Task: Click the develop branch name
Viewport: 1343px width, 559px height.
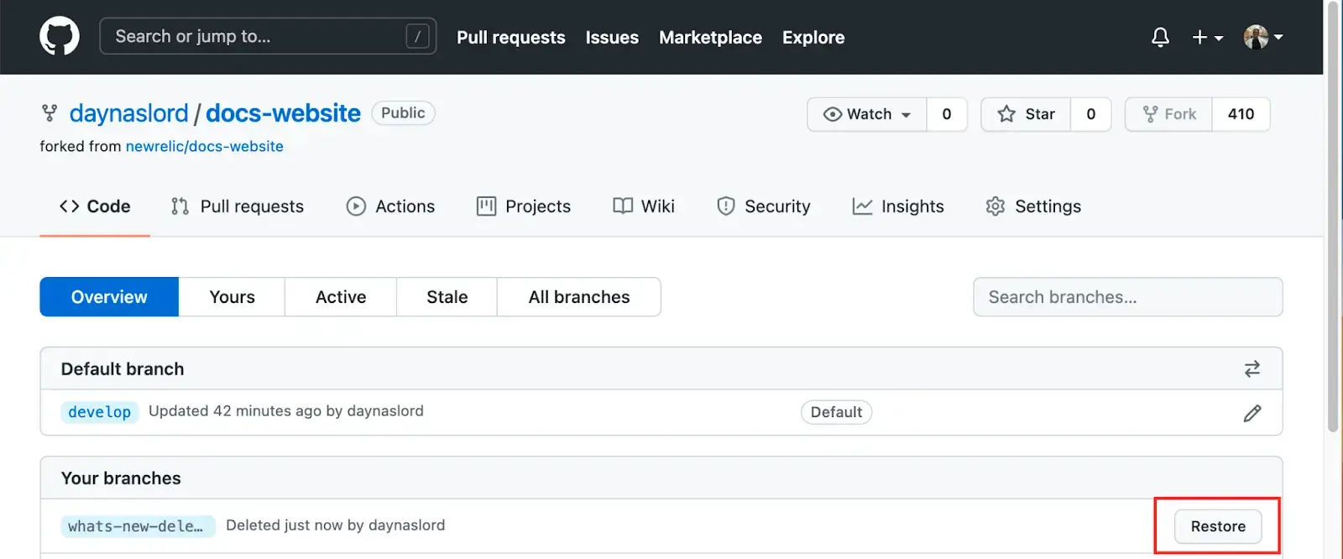Action: pyautogui.click(x=99, y=412)
